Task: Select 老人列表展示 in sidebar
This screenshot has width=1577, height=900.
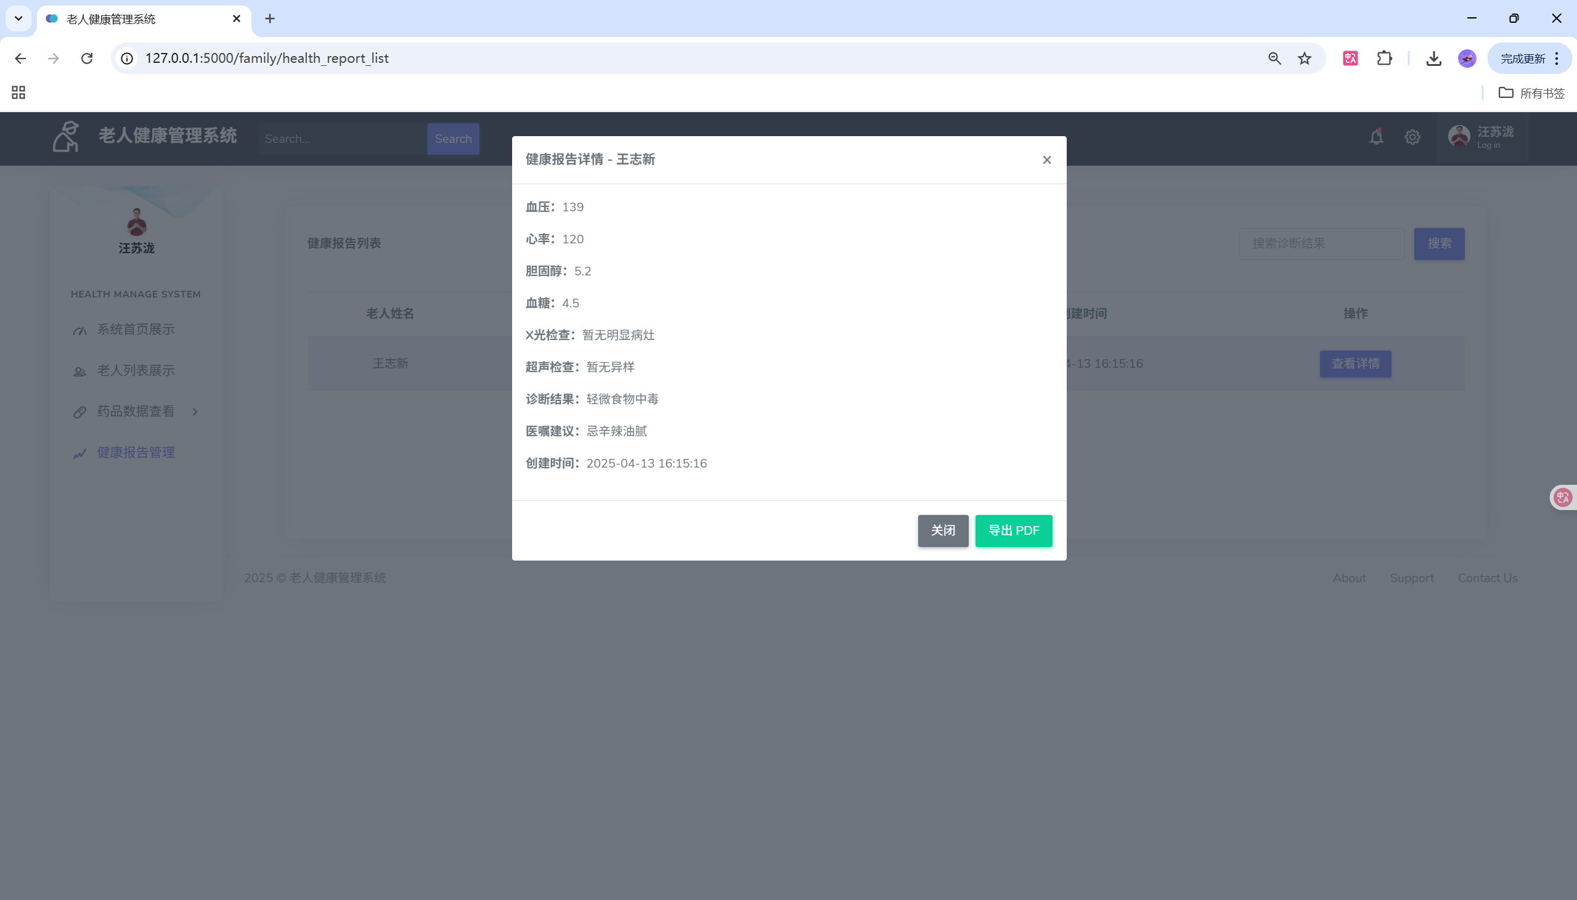Action: click(x=136, y=371)
